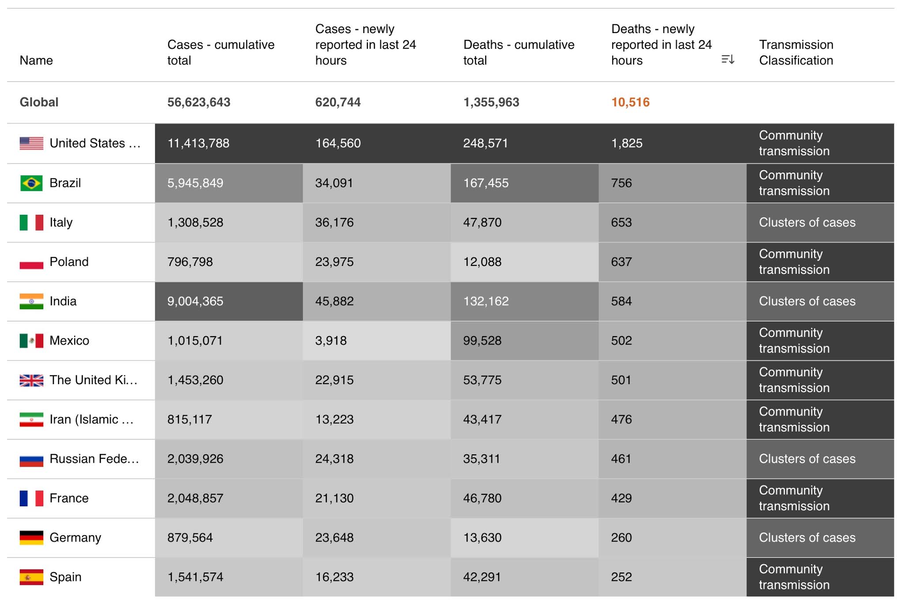Click France's Community transmission cell
Image resolution: width=904 pixels, height=606 pixels.
click(794, 498)
